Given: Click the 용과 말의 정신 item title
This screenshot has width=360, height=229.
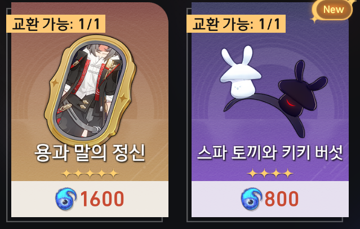Looking at the screenshot, I should [x=90, y=153].
